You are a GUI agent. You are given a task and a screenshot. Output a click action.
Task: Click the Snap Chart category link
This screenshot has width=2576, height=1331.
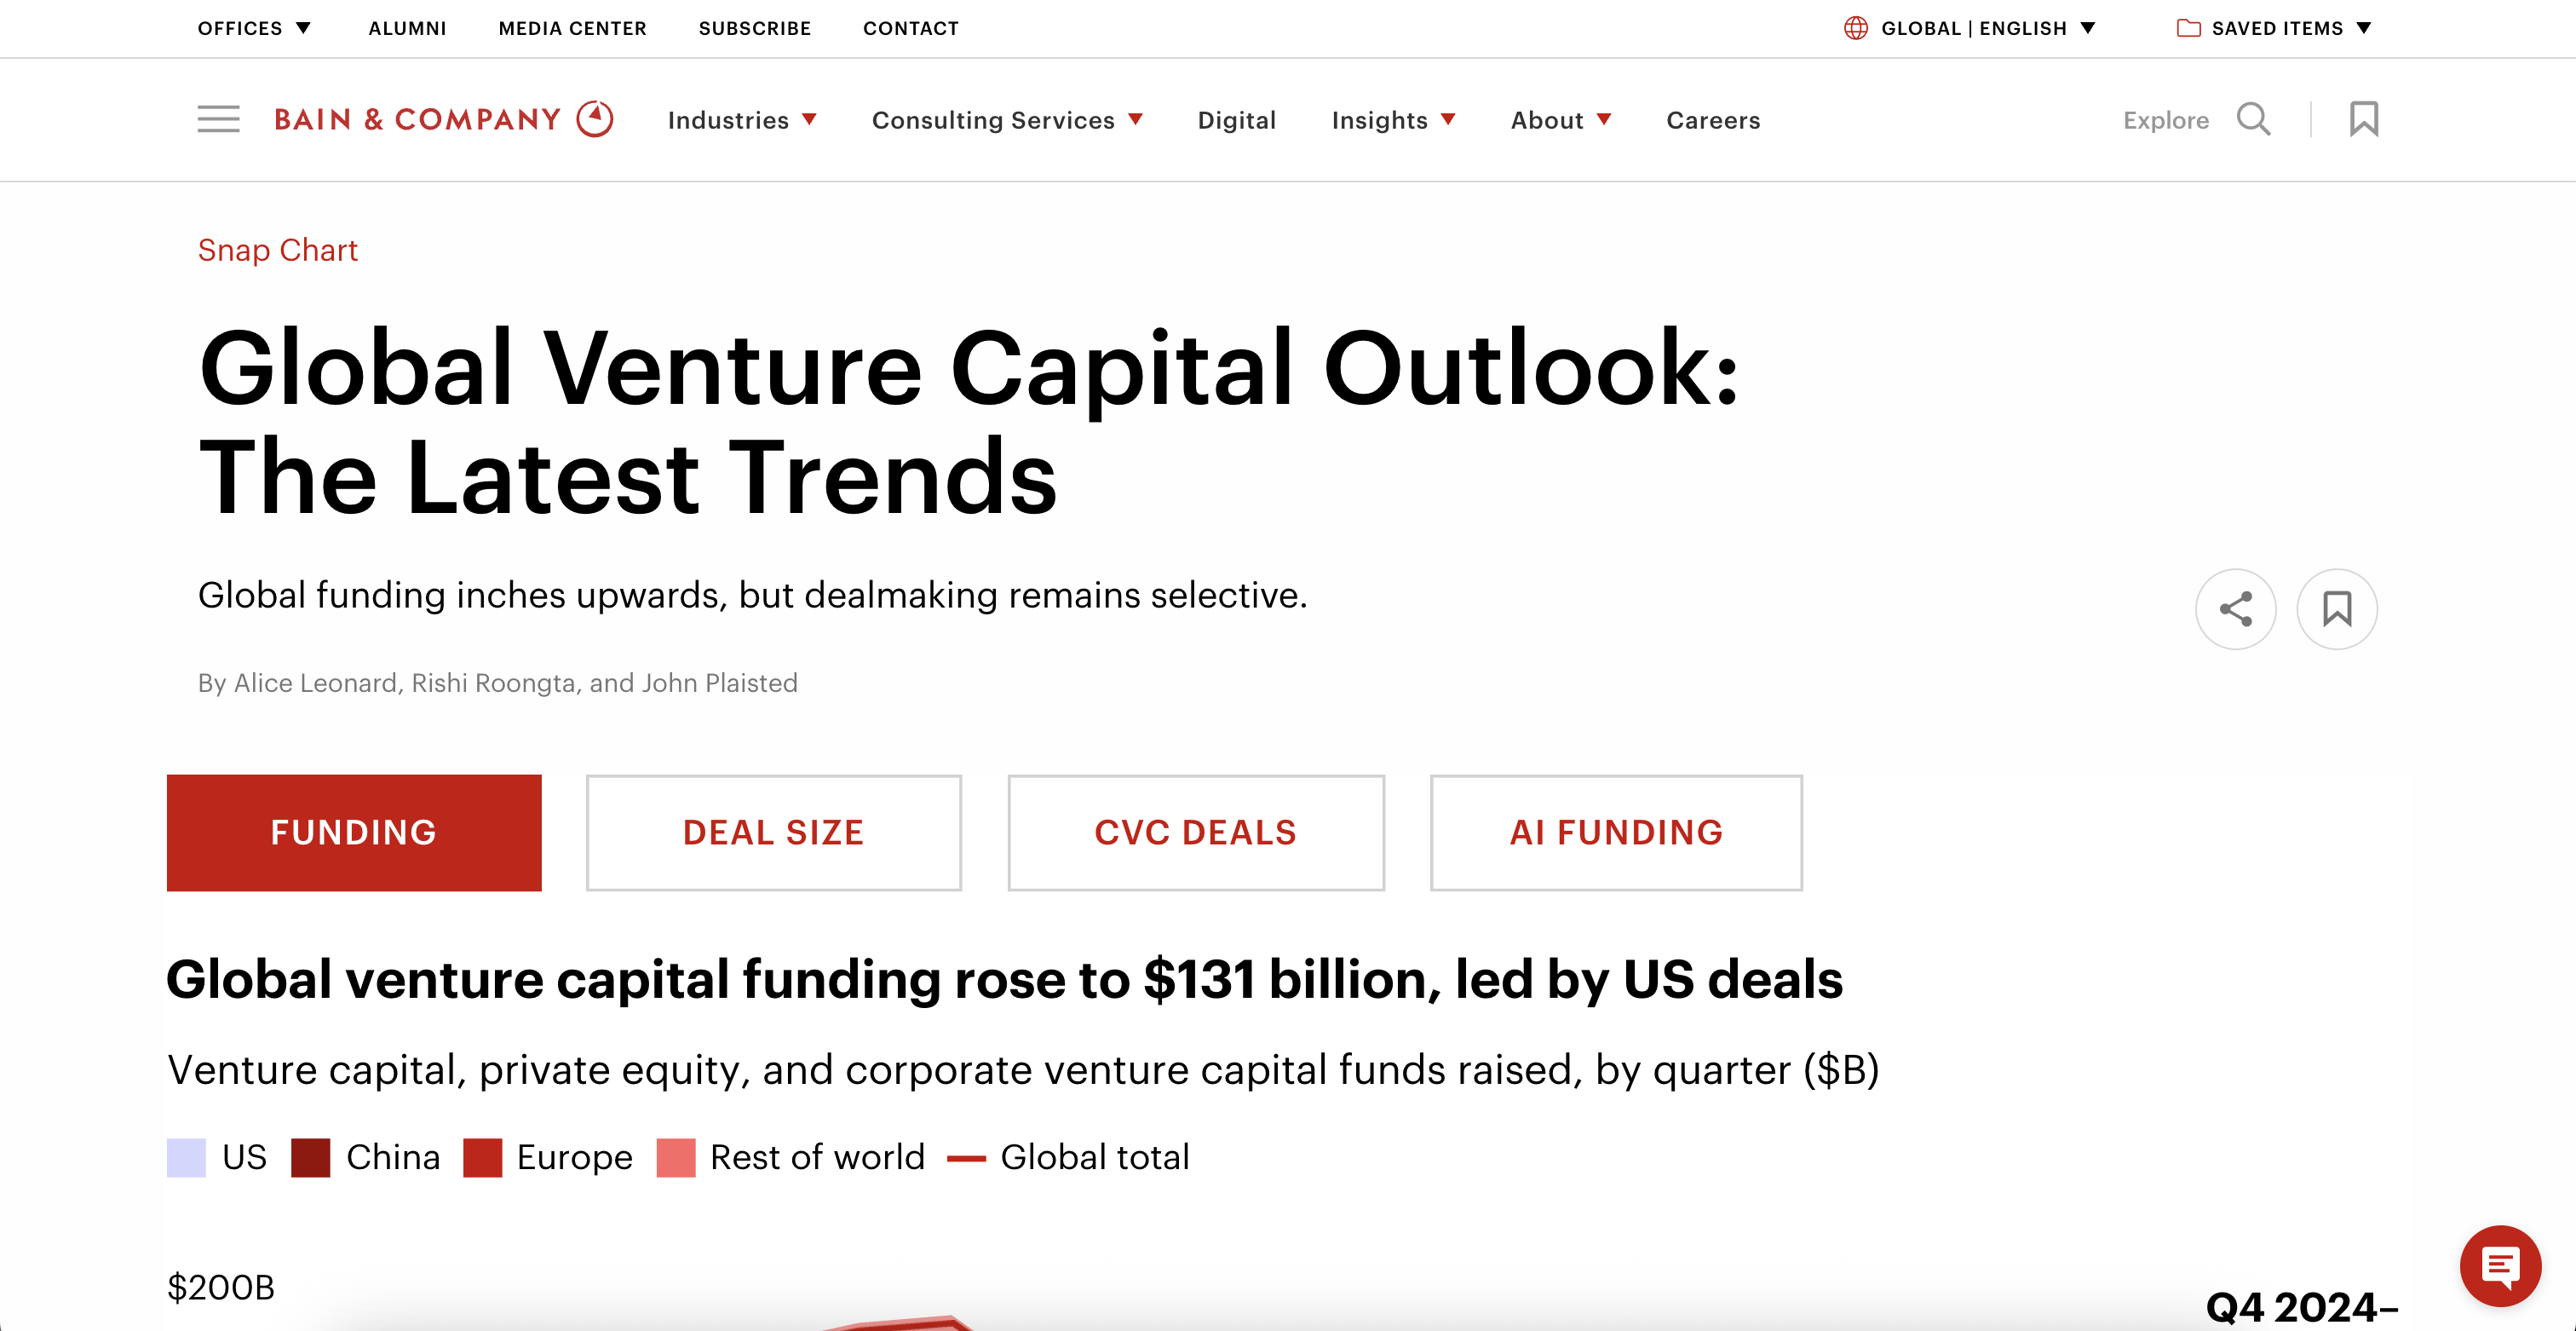[x=277, y=250]
